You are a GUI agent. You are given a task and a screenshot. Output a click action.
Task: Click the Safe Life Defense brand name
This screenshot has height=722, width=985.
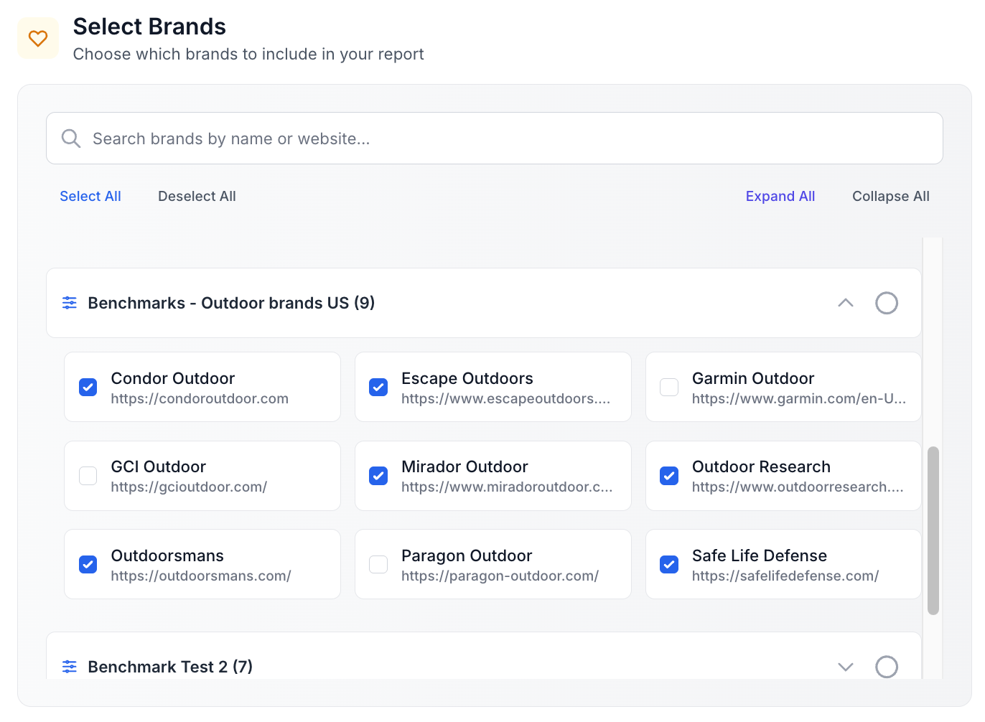pyautogui.click(x=760, y=555)
